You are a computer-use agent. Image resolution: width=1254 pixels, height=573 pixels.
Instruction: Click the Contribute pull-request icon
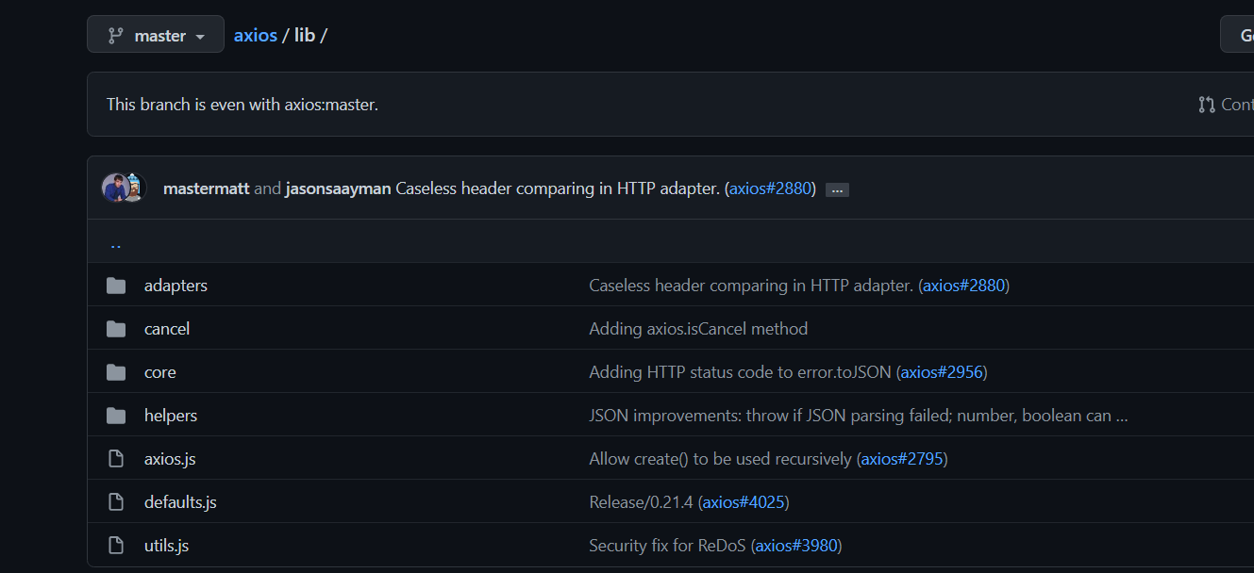click(x=1207, y=105)
